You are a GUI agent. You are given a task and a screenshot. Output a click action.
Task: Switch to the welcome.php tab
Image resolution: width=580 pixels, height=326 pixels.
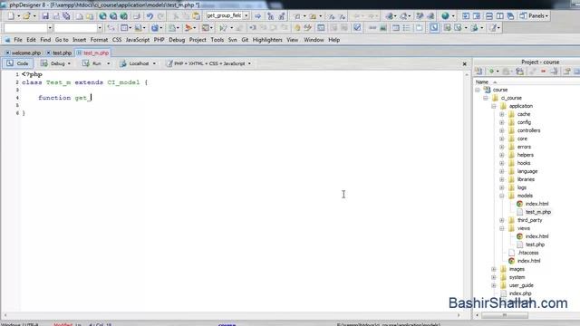[23, 53]
